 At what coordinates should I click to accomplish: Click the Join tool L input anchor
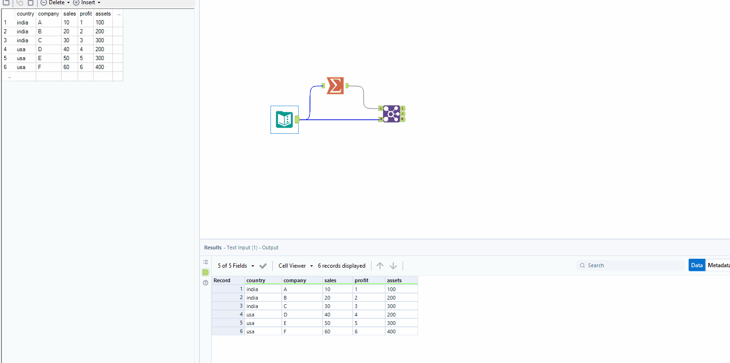[x=380, y=108]
